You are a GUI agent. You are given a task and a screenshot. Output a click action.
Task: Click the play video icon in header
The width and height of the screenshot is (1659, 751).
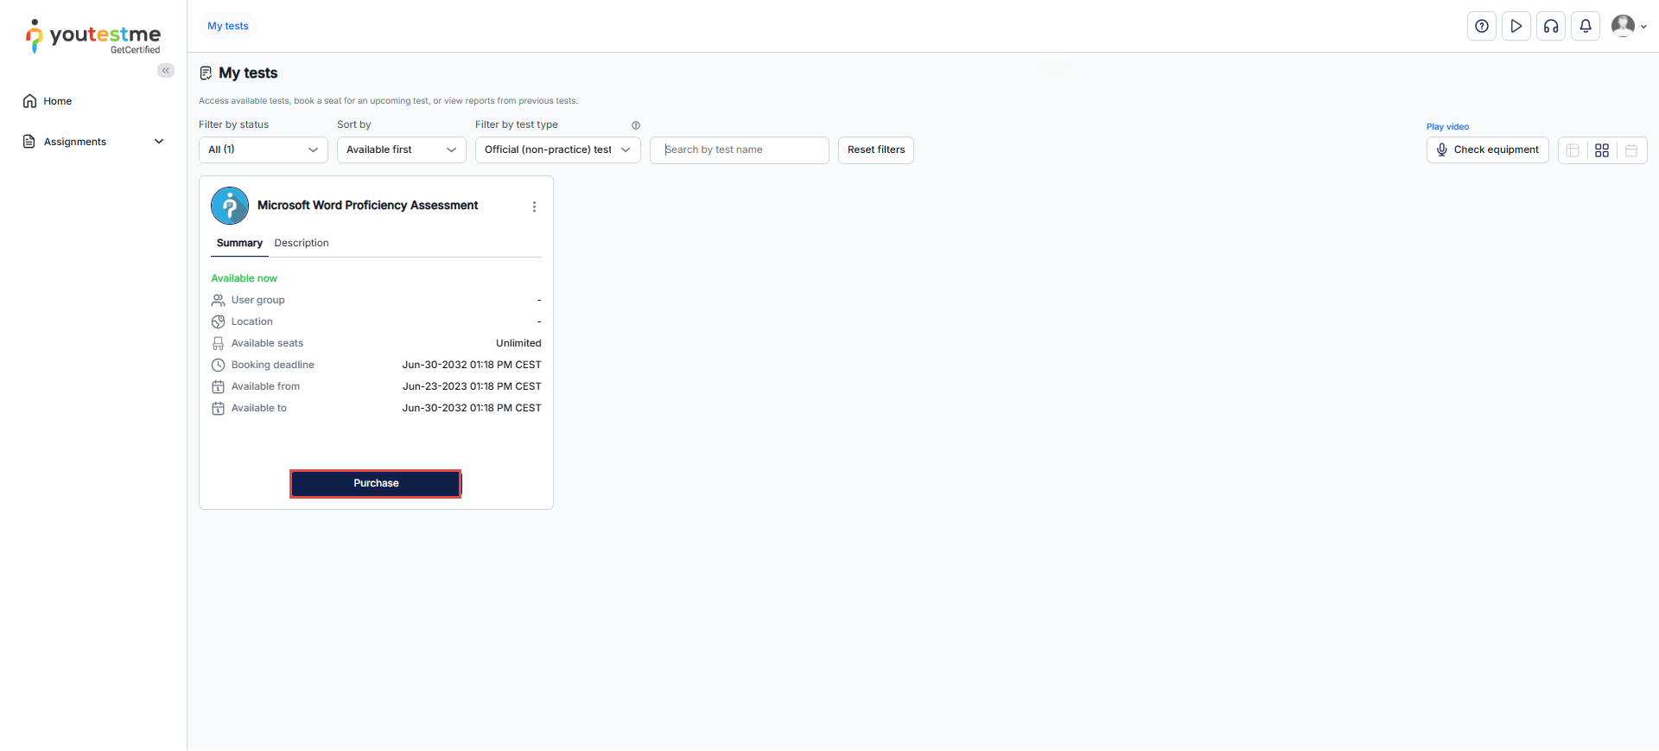coord(1516,26)
